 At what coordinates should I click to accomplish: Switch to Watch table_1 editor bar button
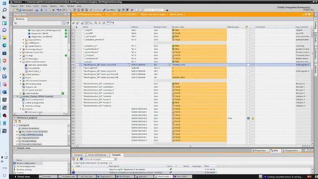point(163,177)
